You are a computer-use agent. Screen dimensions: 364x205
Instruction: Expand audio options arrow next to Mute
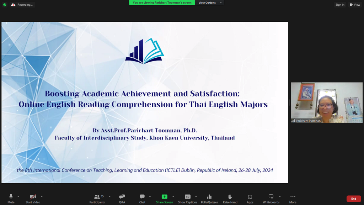tap(18, 196)
